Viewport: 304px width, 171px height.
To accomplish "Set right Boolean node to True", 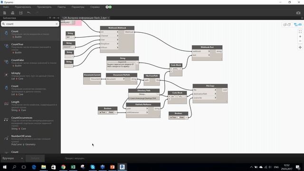I will point(173,117).
